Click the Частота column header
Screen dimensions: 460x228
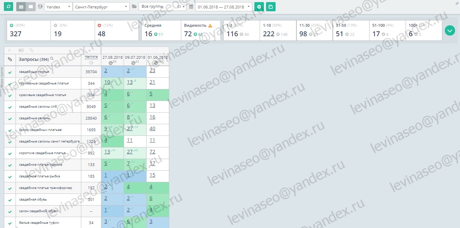[91, 56]
